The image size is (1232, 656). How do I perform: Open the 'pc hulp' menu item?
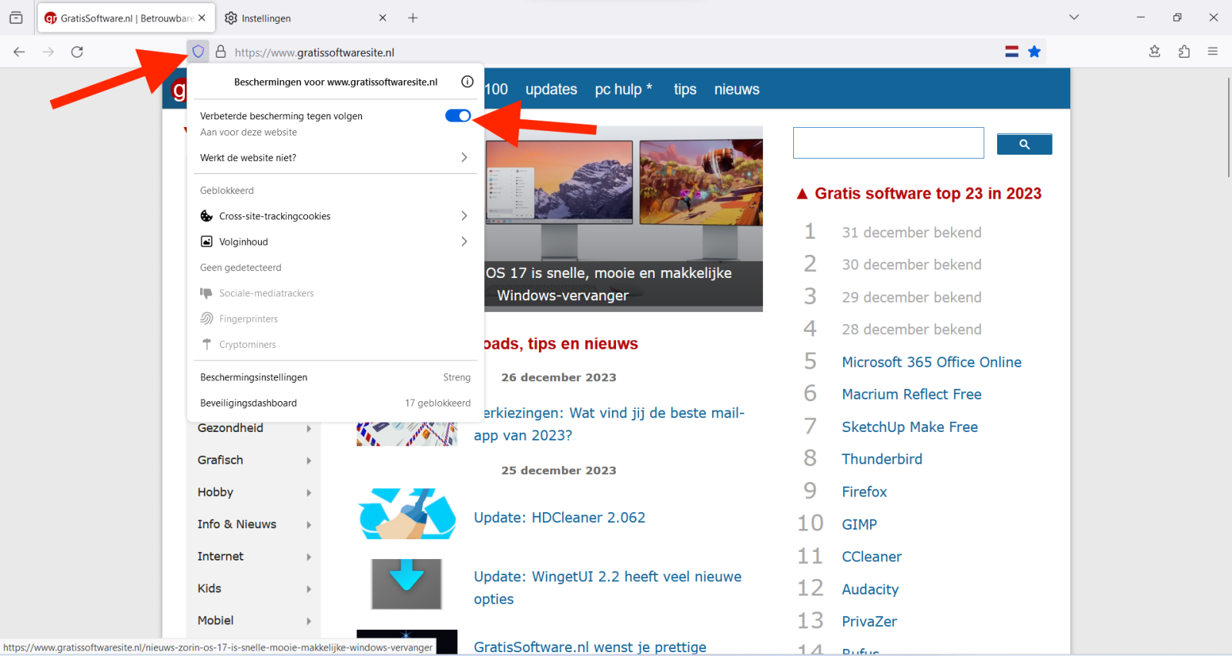623,89
